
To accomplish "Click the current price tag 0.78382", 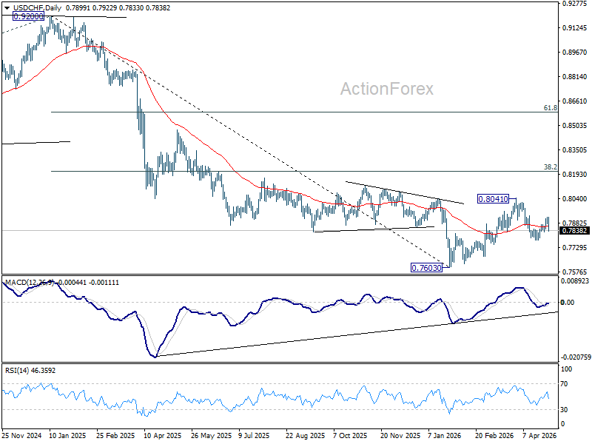I will pyautogui.click(x=574, y=231).
